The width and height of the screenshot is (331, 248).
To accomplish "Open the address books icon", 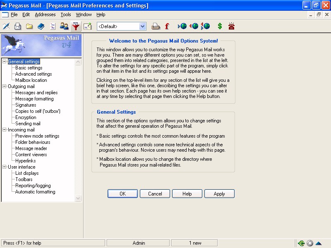I will coord(41,26).
